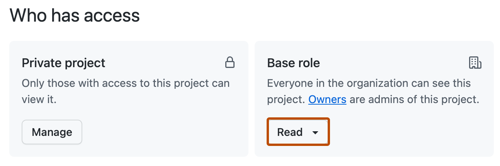Image resolution: width=500 pixels, height=166 pixels.
Task: Follow the Owners link
Action: tap(327, 100)
